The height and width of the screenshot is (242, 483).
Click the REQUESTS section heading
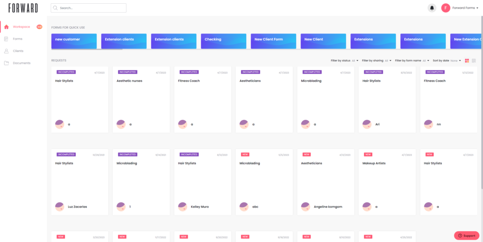pyautogui.click(x=58, y=61)
